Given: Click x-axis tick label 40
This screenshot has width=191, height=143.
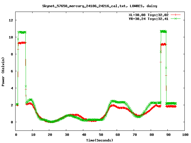Looking at the screenshot, I should tap(84, 135).
